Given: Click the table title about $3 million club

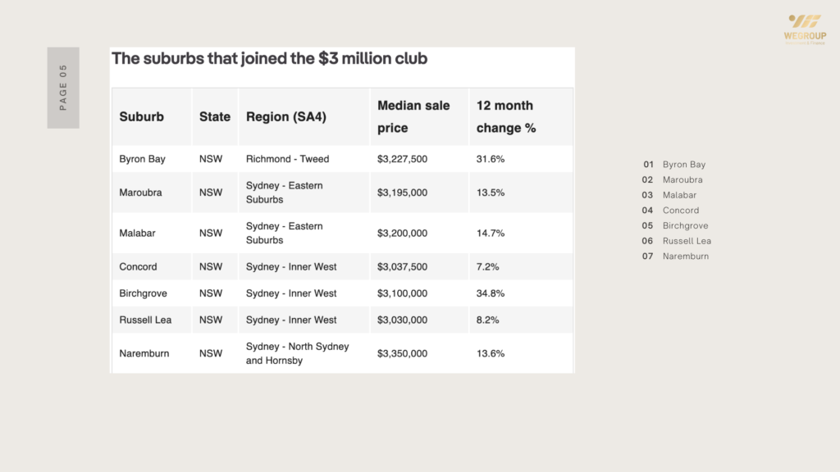Looking at the screenshot, I should (269, 59).
